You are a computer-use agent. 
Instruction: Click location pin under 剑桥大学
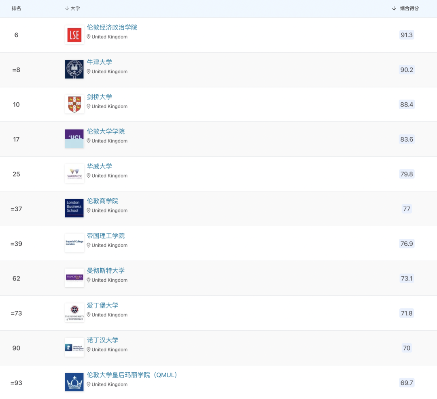click(89, 106)
